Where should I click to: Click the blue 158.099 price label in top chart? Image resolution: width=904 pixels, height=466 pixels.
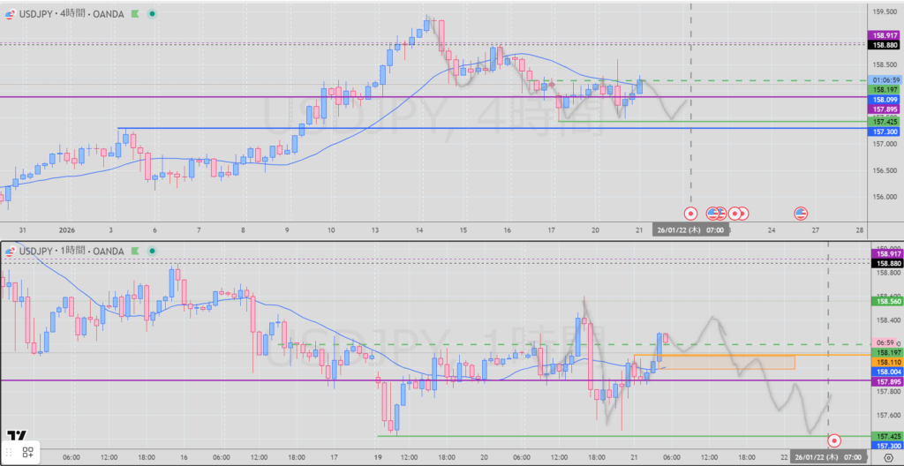coord(885,100)
